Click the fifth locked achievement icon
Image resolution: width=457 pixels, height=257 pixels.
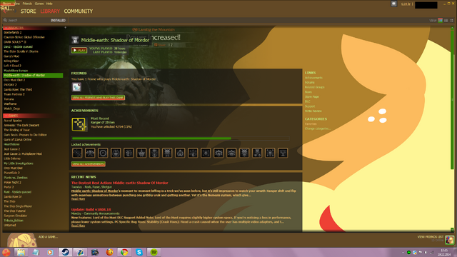pyautogui.click(x=129, y=153)
